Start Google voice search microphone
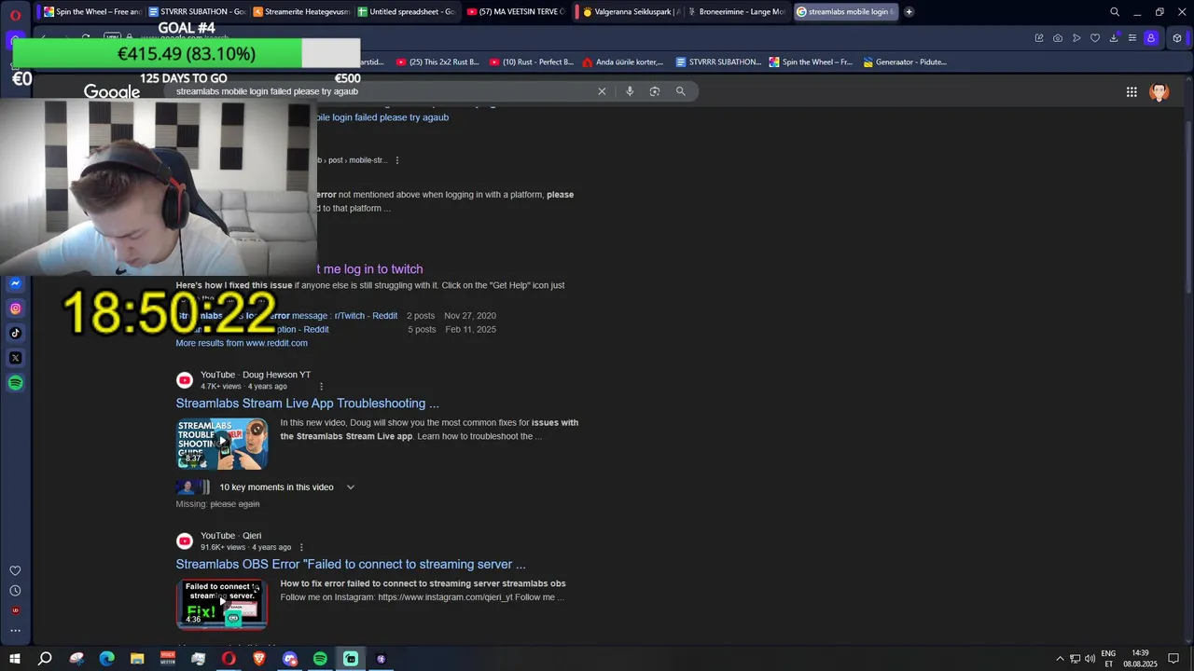 click(x=630, y=91)
